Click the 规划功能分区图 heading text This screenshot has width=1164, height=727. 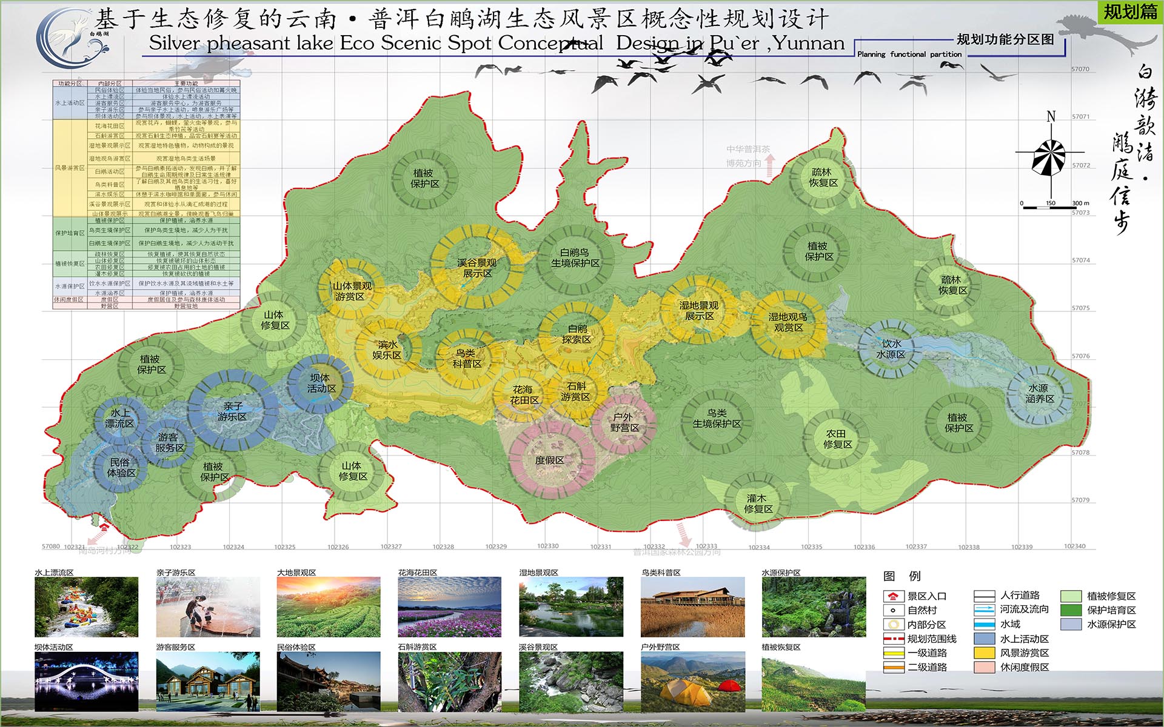(x=1006, y=39)
